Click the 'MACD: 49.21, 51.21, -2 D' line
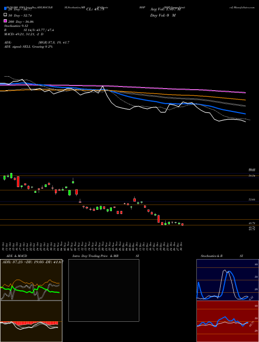Image resolution: width=259 pixels, height=342 pixels. (24, 34)
